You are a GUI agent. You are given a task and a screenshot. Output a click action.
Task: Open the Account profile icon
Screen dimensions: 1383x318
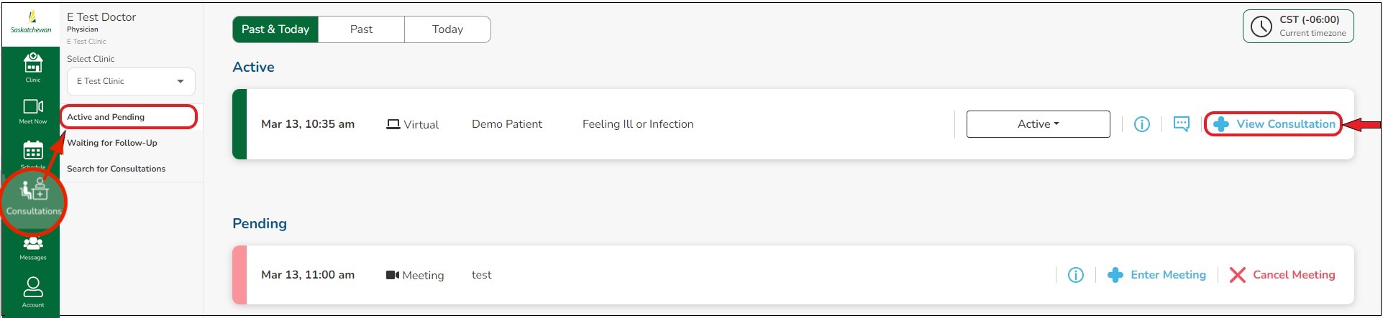coord(33,290)
